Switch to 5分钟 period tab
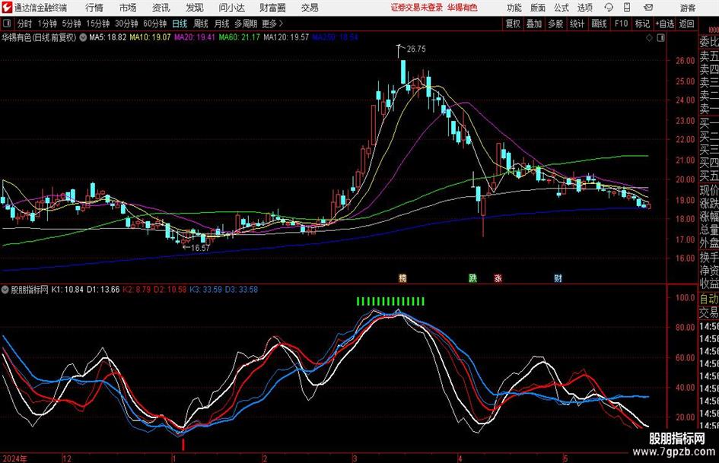This screenshot has width=719, height=463. [x=71, y=24]
